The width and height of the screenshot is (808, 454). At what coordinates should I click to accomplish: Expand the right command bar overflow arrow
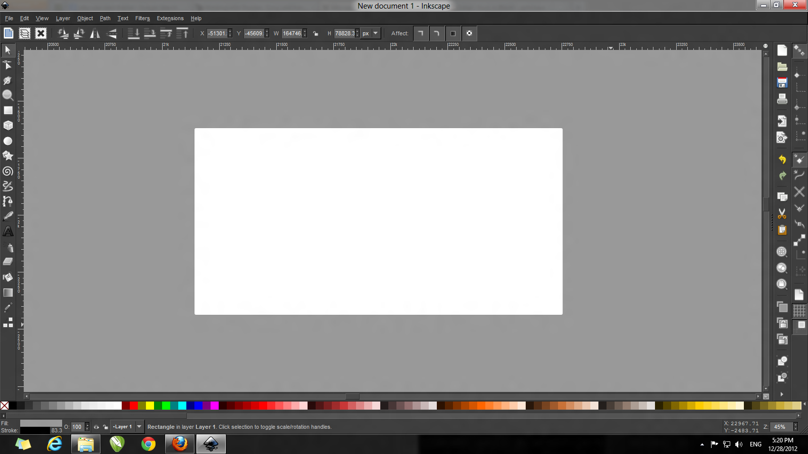(782, 394)
